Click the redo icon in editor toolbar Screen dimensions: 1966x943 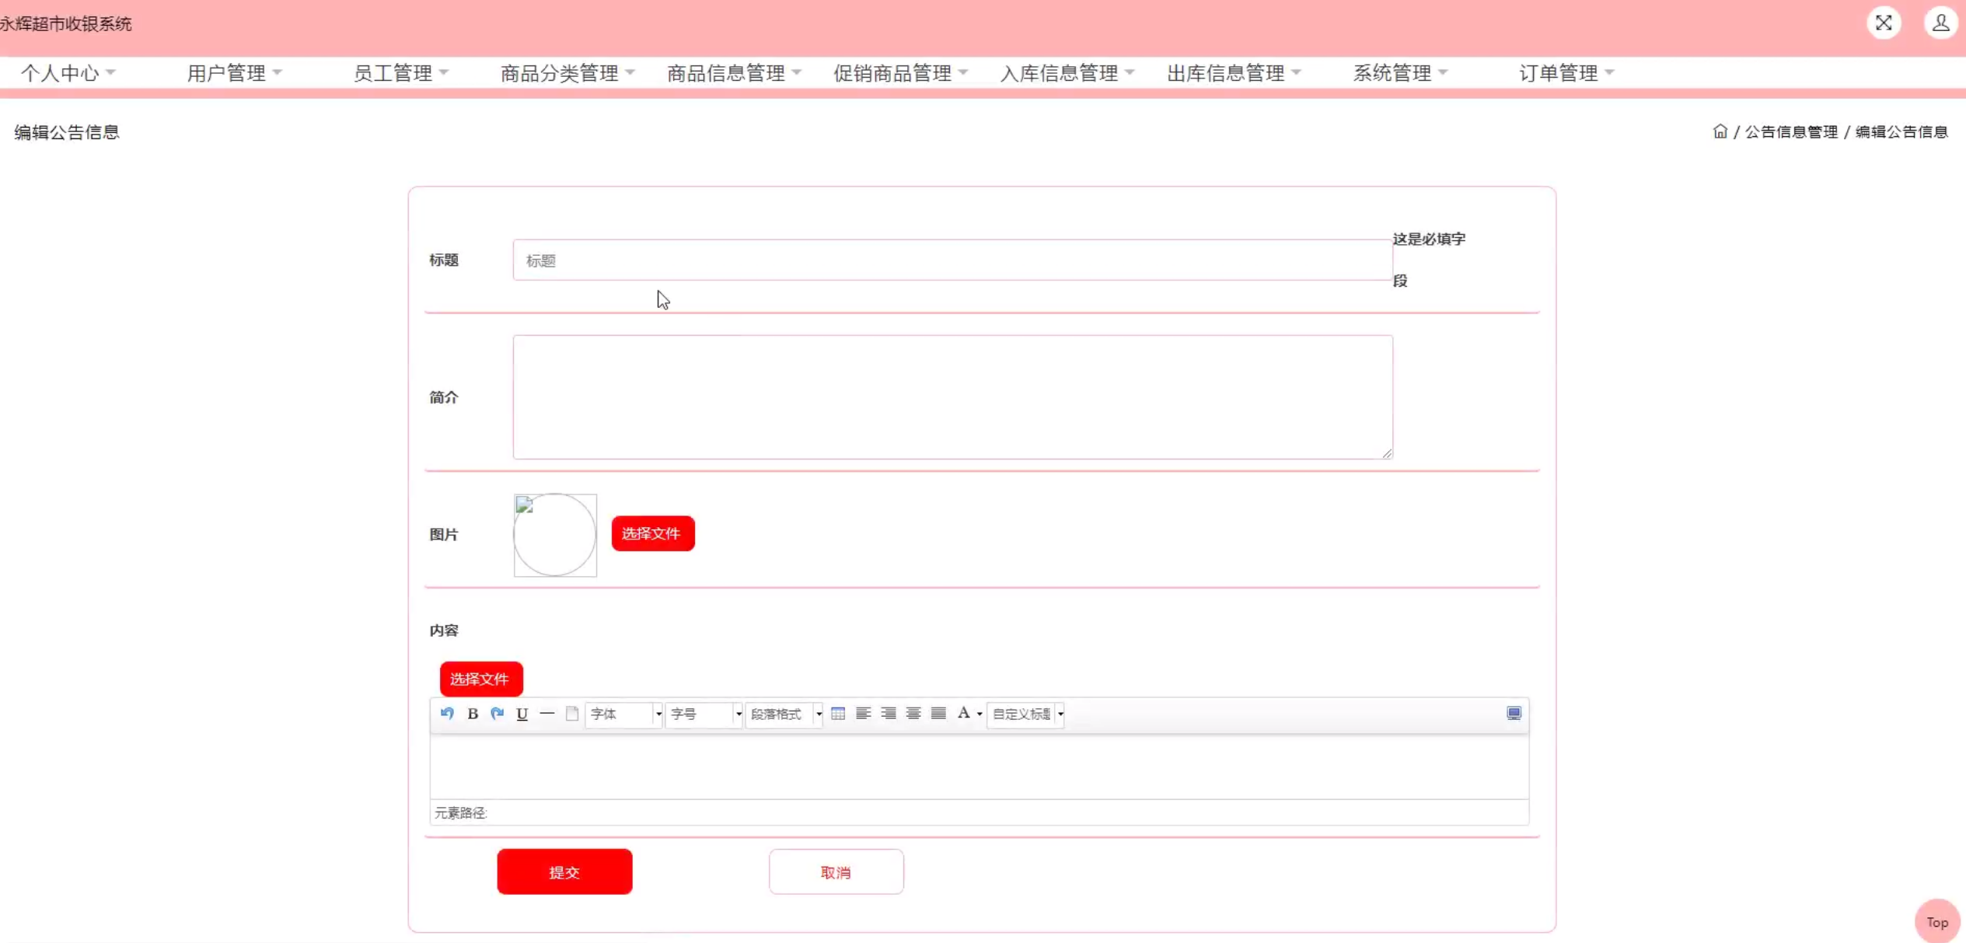pyautogui.click(x=498, y=713)
